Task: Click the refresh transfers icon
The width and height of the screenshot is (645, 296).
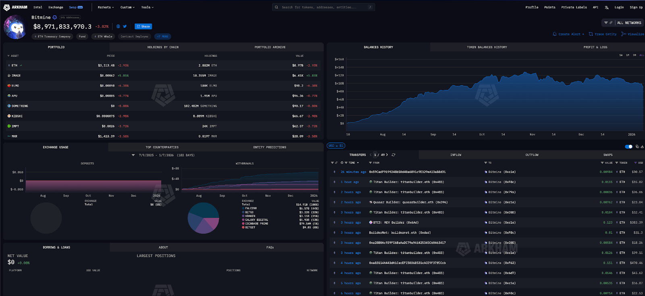Action: click(393, 155)
